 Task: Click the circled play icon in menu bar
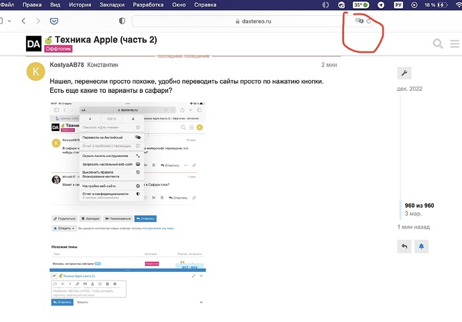pyautogui.click(x=414, y=5)
